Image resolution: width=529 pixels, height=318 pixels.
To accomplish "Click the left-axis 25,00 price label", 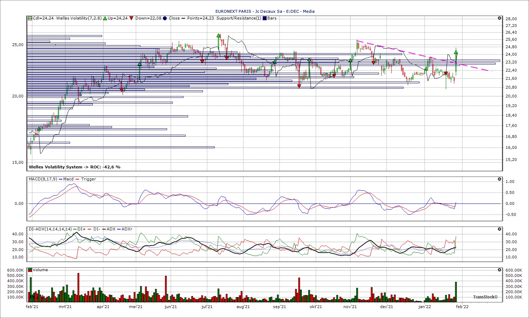I will pyautogui.click(x=18, y=45).
